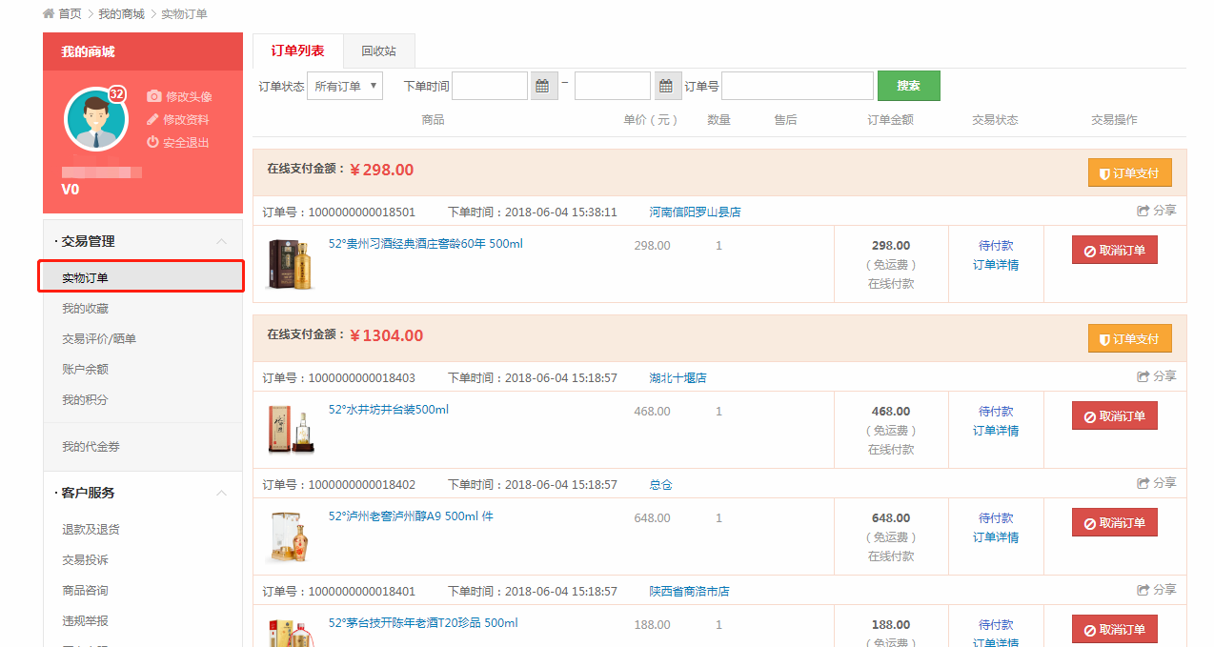Click the start order date input field
This screenshot has height=647, width=1214.
tap(490, 86)
